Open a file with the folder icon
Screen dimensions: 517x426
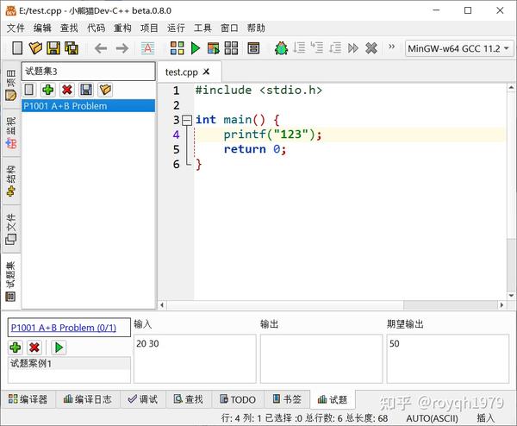35,48
